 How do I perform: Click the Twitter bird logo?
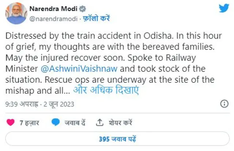pyautogui.click(x=224, y=9)
